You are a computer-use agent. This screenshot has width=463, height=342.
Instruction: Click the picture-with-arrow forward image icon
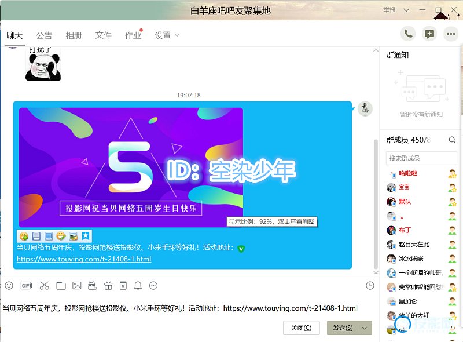74,236
